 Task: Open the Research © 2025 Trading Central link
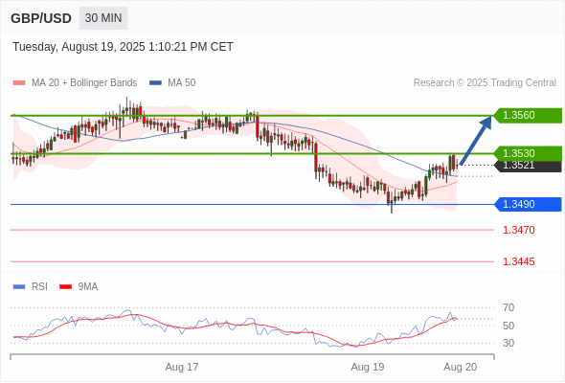[x=485, y=83]
